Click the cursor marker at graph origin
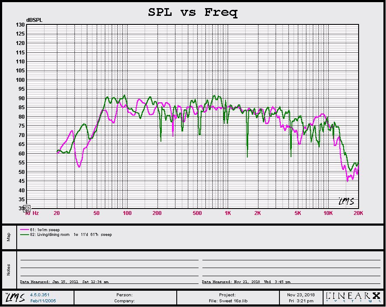The height and width of the screenshot is (307, 386). [x=27, y=209]
